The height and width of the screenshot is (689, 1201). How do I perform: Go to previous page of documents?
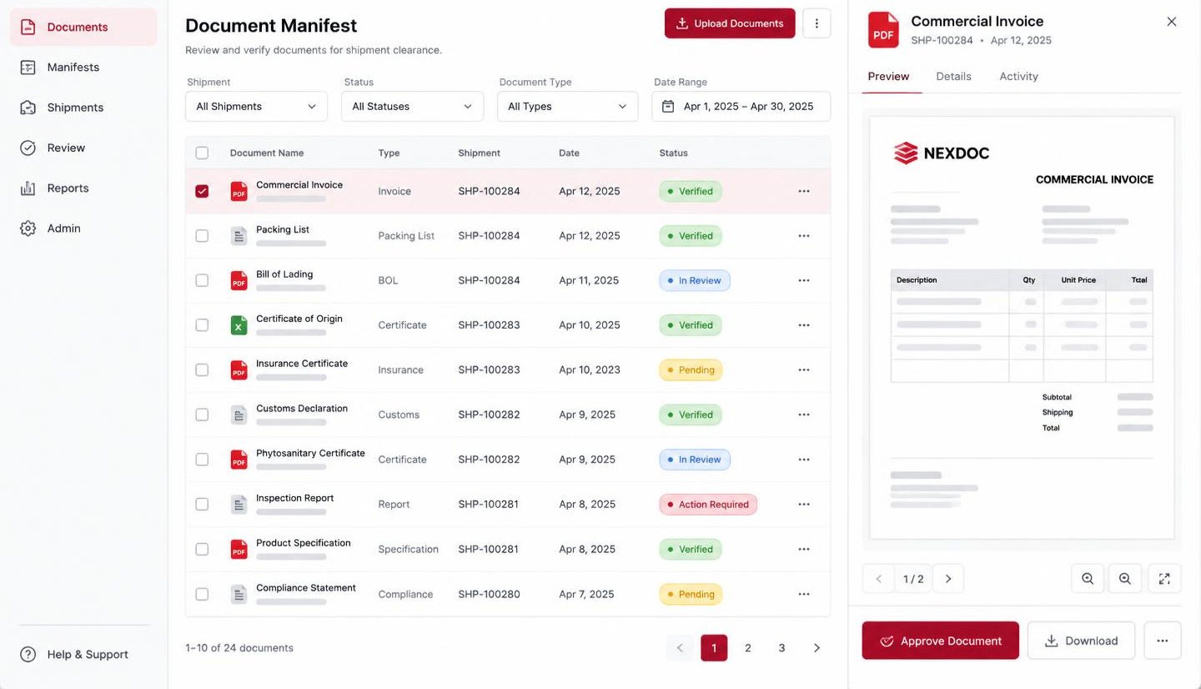coord(680,648)
